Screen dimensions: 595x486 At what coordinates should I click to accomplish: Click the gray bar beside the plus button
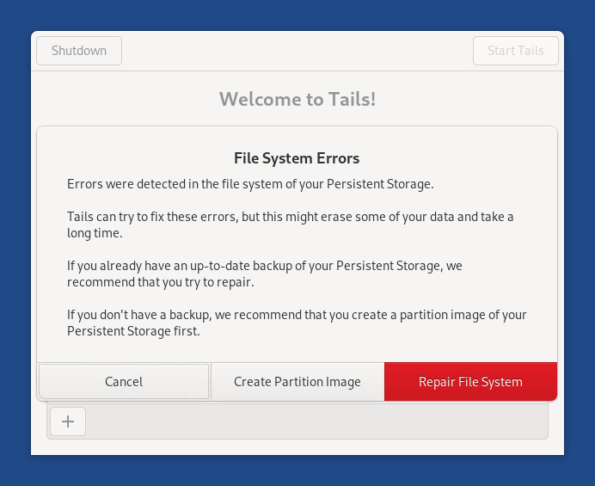click(316, 421)
